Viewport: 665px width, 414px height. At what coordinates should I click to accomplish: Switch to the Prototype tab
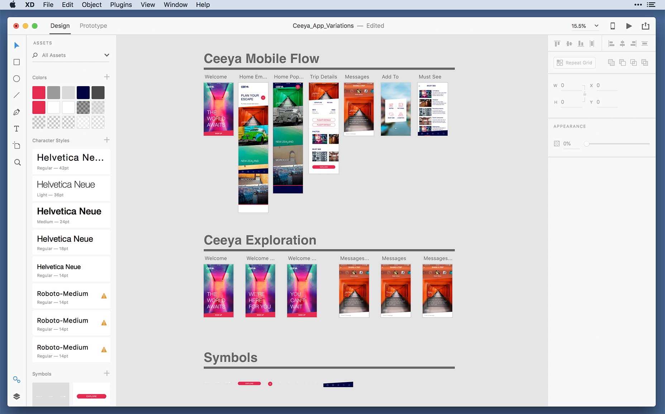coord(93,26)
